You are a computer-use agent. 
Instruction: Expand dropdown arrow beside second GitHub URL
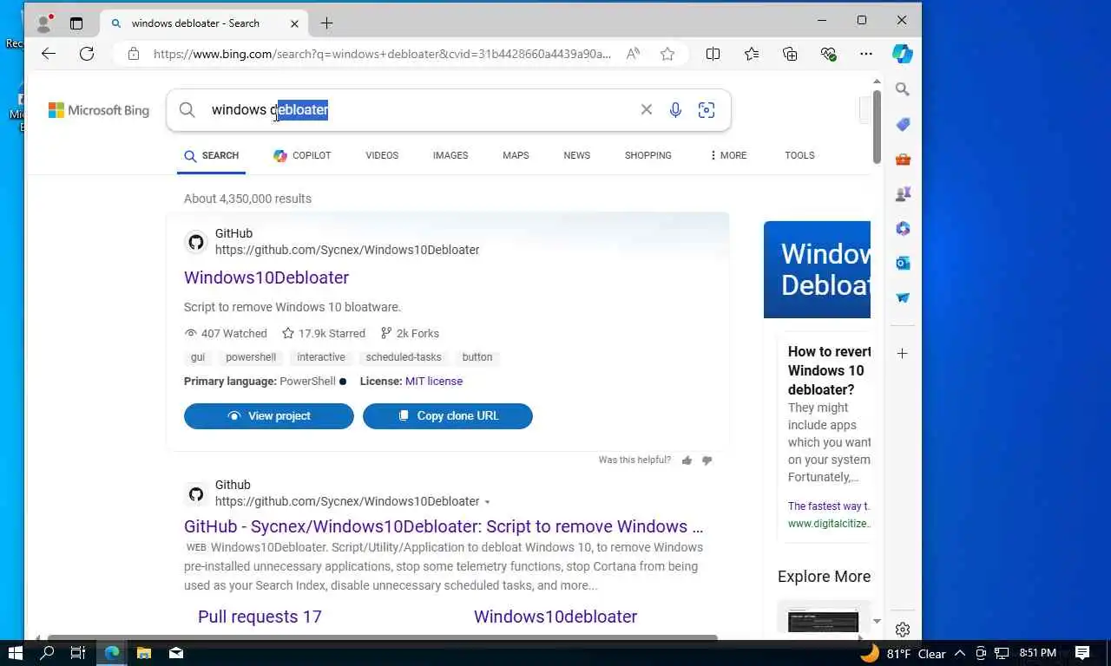(487, 502)
